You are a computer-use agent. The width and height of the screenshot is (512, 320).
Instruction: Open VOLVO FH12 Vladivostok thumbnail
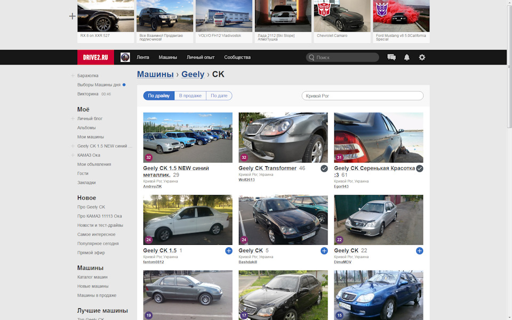[x=224, y=15]
